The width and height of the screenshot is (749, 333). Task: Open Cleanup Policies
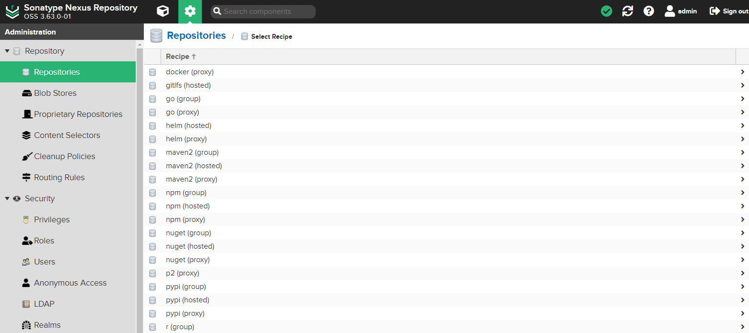pos(68,156)
